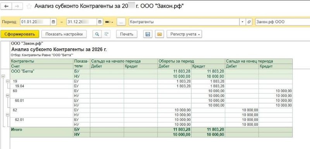Click the period start date field
This screenshot has width=310, height=149.
point(35,22)
